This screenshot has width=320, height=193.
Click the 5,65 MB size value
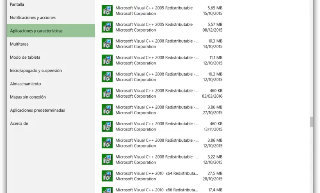point(215,8)
